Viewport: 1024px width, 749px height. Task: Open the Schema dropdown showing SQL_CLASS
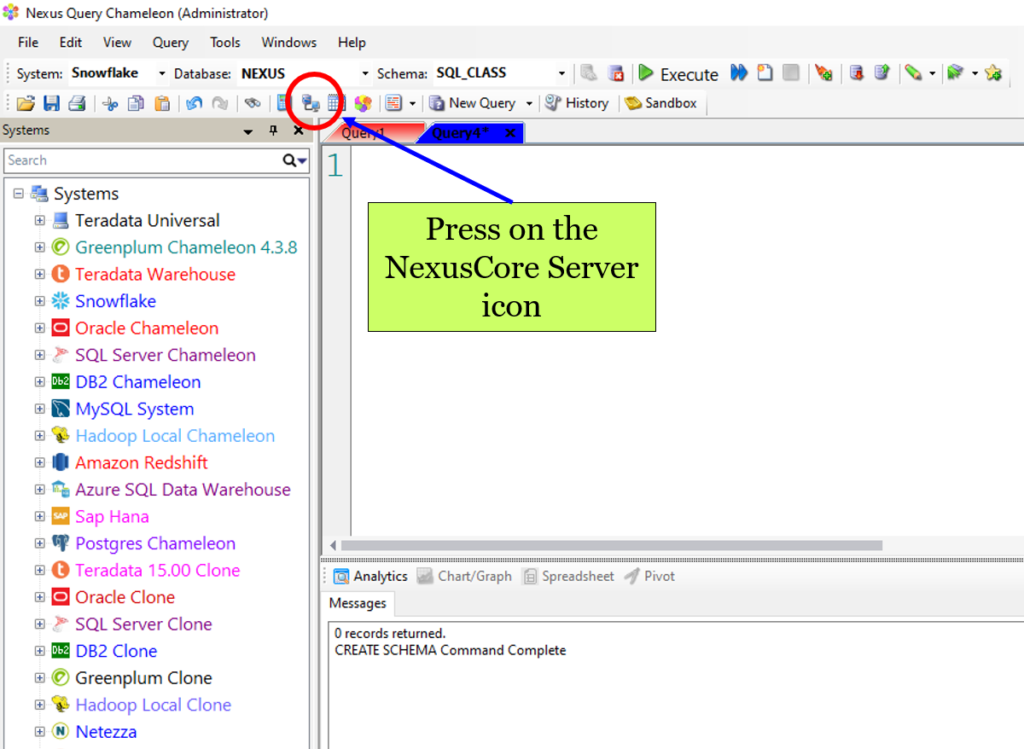click(561, 73)
